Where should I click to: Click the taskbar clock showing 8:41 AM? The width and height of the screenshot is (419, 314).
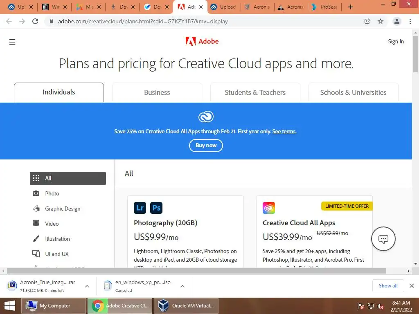click(401, 306)
